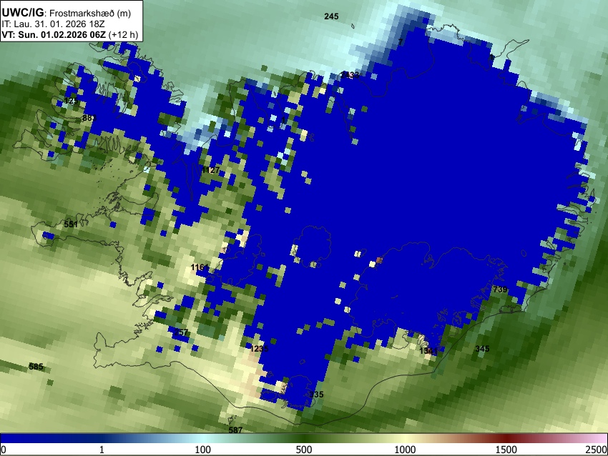Click the 587 value on the map
Viewport: 608px width, 456px height.
coord(235,430)
